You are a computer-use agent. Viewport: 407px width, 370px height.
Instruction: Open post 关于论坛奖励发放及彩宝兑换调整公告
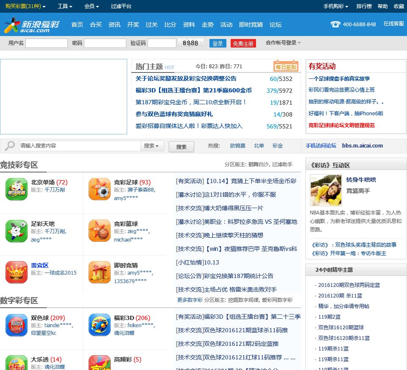coord(186,78)
